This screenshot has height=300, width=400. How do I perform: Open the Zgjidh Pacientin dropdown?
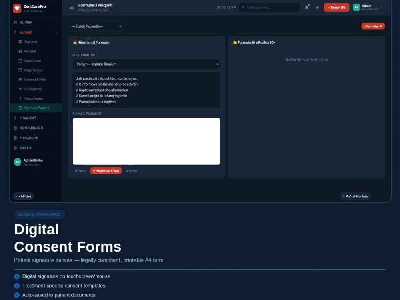95,26
